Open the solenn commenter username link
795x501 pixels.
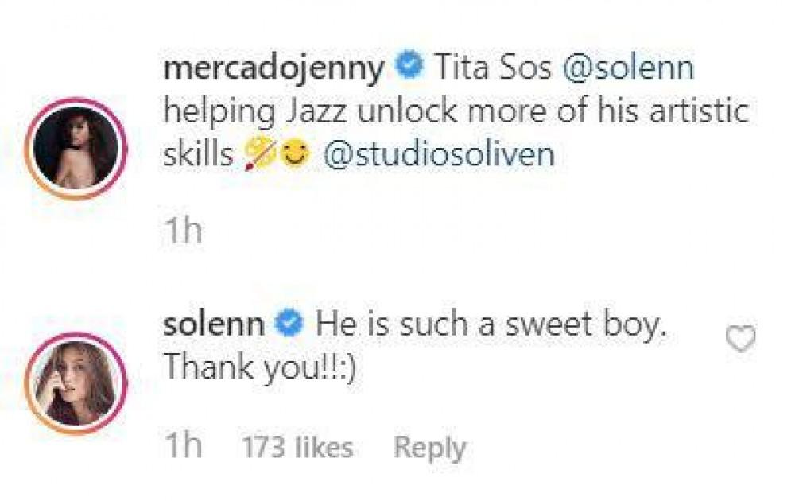213,324
